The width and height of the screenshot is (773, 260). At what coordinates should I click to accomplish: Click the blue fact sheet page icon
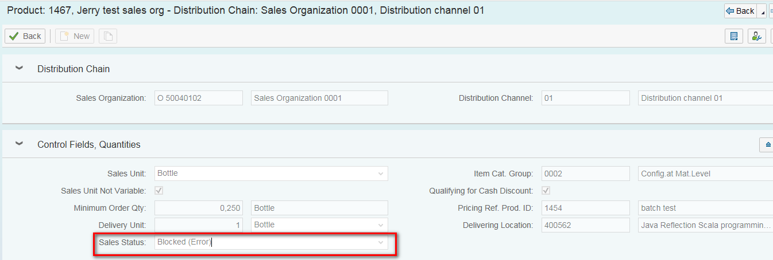click(x=734, y=36)
